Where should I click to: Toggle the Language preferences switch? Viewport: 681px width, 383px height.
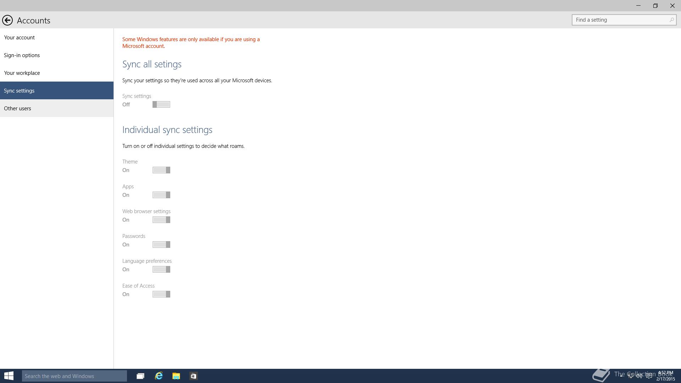pyautogui.click(x=161, y=270)
